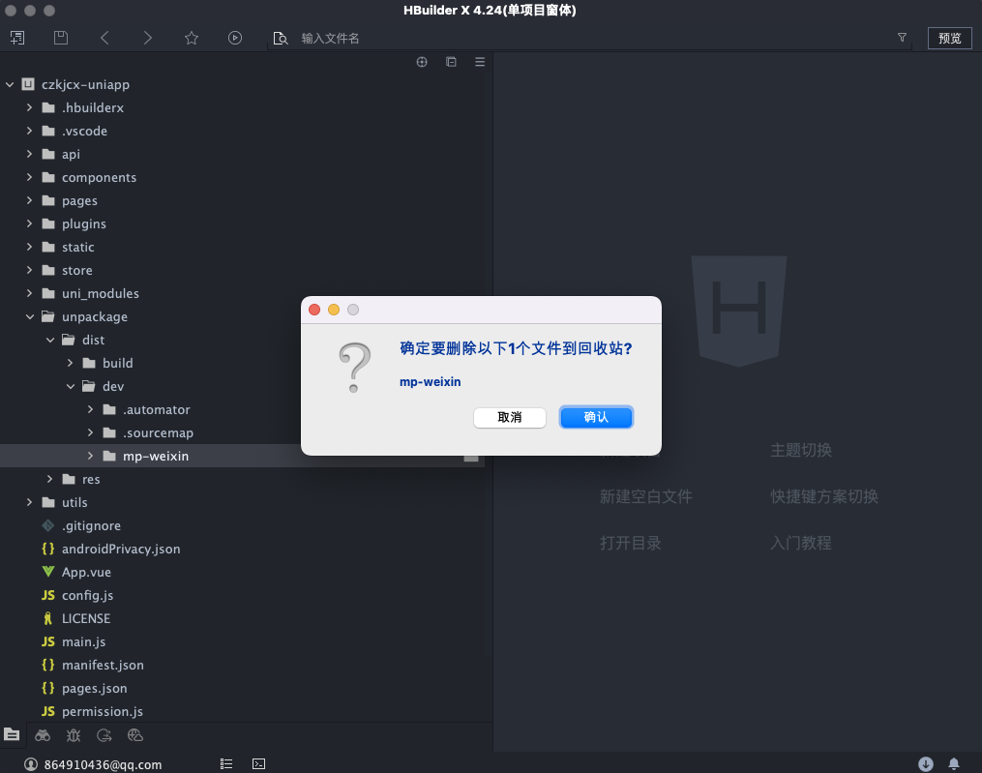Click the 新建空白文件 link

[645, 496]
